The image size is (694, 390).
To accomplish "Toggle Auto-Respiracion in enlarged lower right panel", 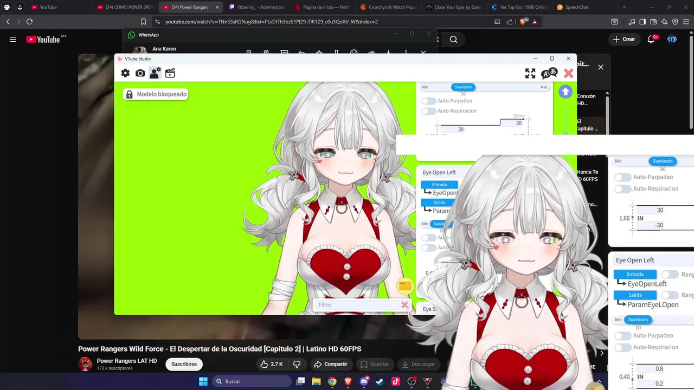I will coord(622,347).
